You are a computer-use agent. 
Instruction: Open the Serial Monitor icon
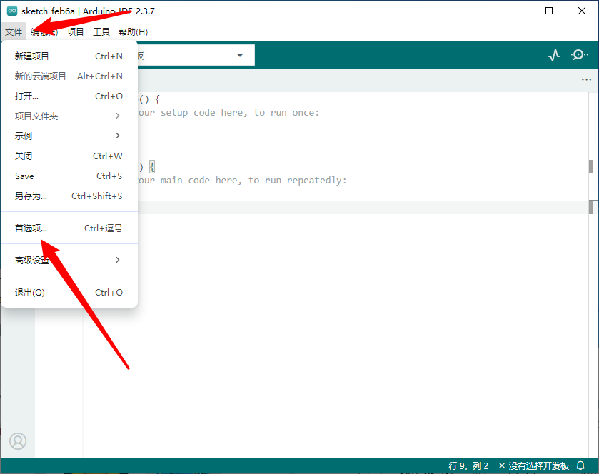pyautogui.click(x=579, y=55)
